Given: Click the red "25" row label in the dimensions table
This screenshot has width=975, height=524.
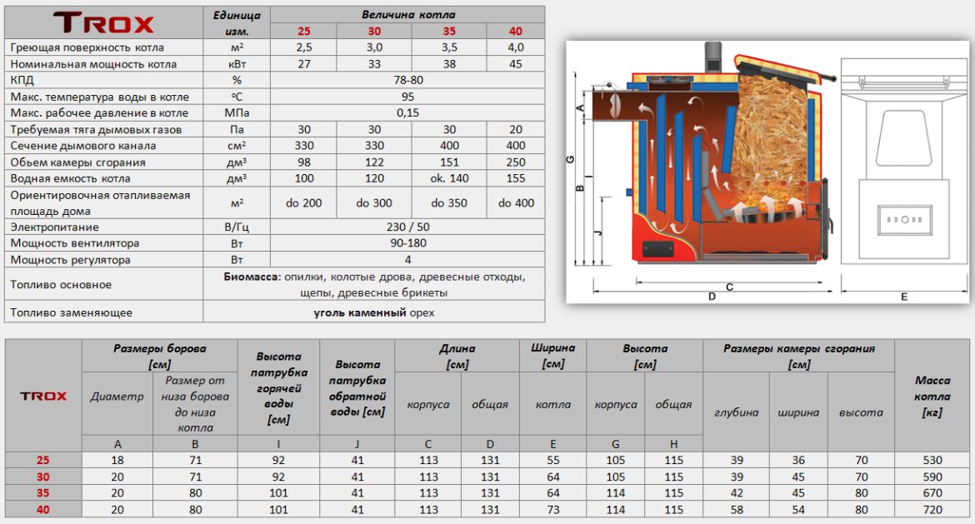Looking at the screenshot, I should click(42, 461).
